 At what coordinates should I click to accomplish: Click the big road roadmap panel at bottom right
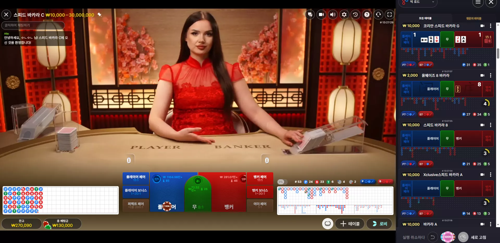[335, 200]
